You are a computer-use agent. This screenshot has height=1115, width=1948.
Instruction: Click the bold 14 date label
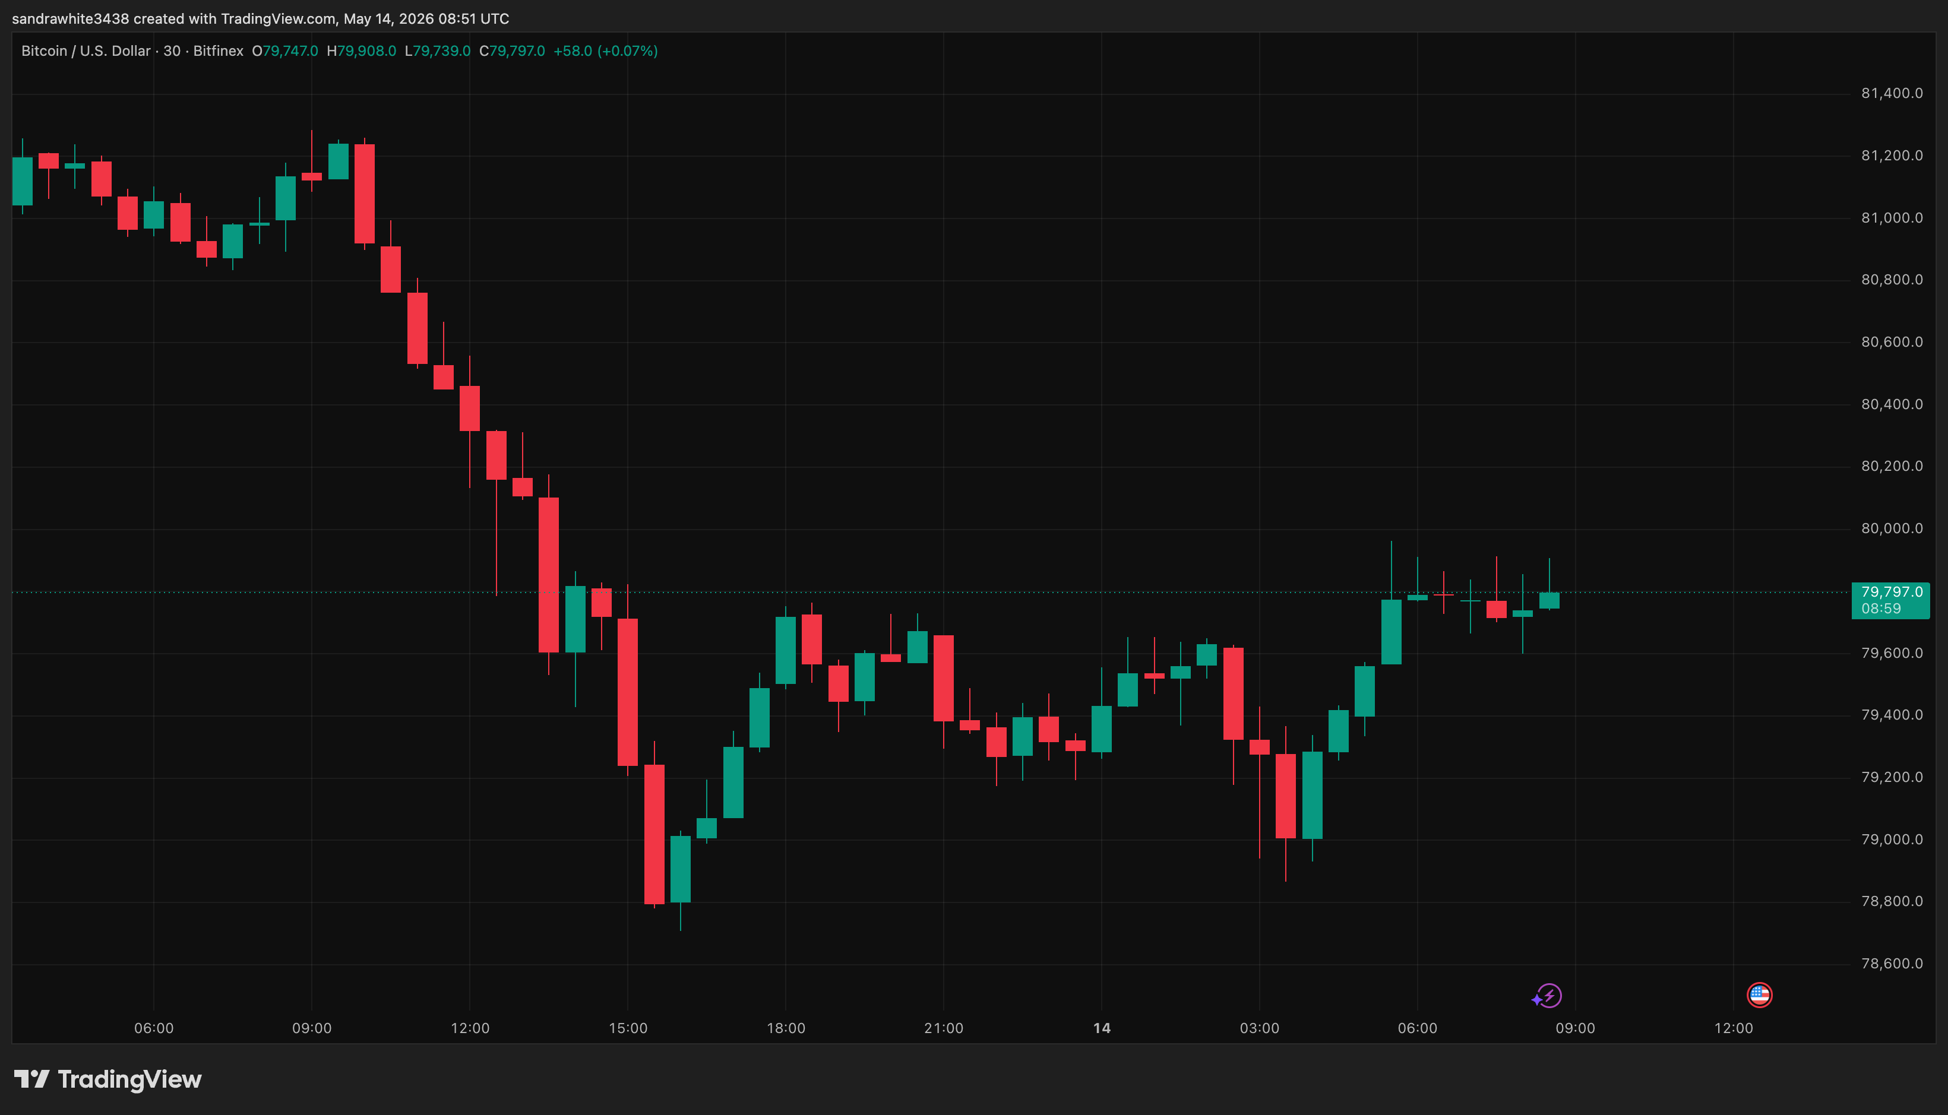pos(1102,1028)
